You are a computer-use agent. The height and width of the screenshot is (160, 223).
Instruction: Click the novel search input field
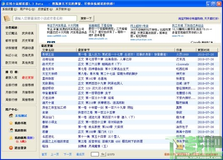click(45, 19)
